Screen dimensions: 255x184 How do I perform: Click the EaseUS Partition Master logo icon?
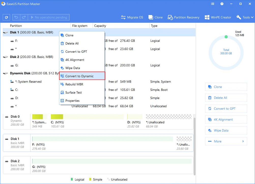coord(3,4)
